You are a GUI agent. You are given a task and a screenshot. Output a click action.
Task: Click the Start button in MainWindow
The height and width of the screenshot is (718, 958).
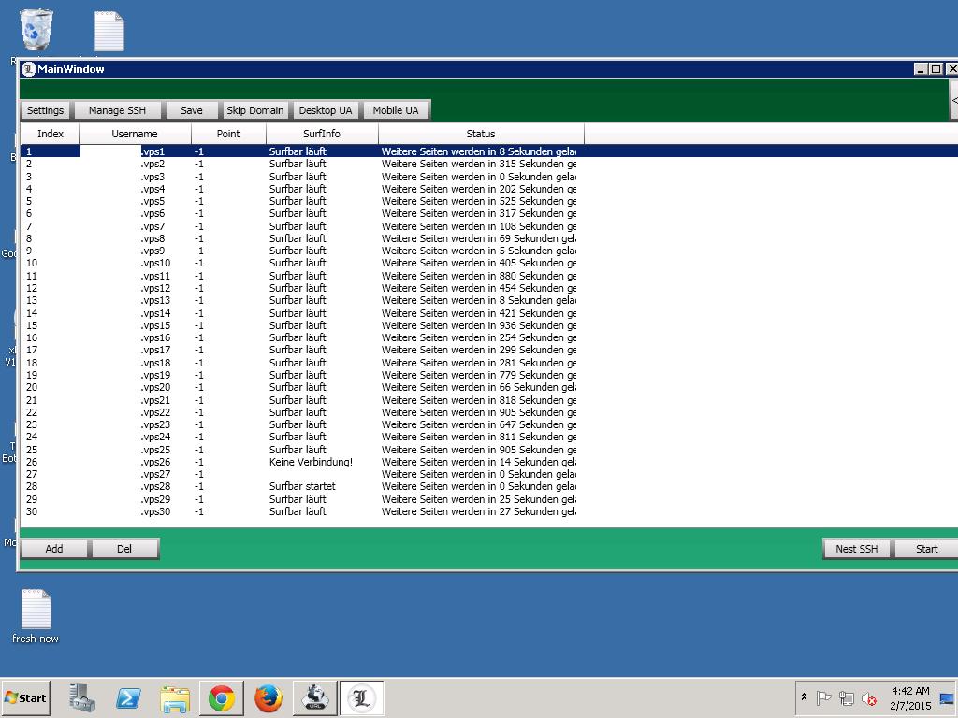(x=926, y=549)
